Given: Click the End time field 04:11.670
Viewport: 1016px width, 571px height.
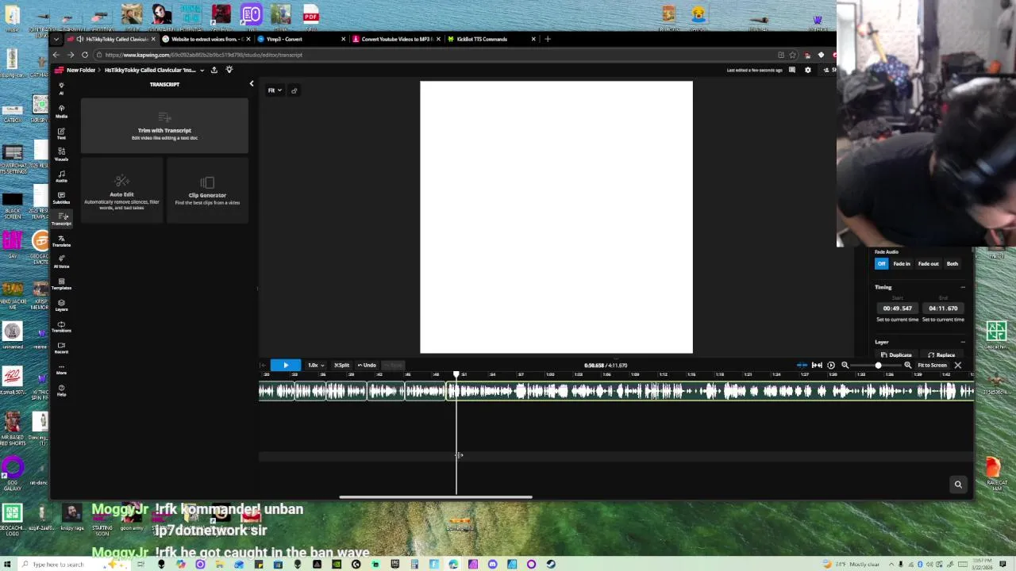Looking at the screenshot, I should pyautogui.click(x=943, y=308).
